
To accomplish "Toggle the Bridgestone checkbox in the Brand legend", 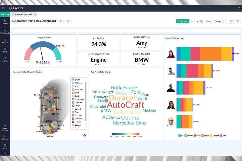I will click(73, 99).
